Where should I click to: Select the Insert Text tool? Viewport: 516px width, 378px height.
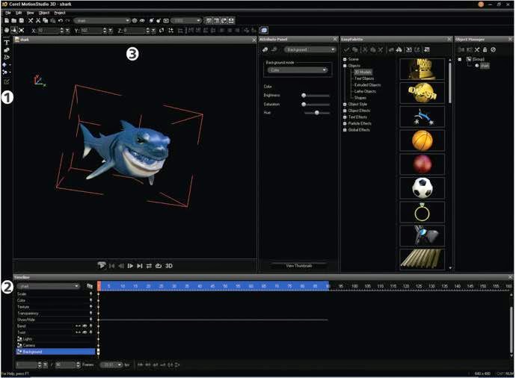click(6, 43)
